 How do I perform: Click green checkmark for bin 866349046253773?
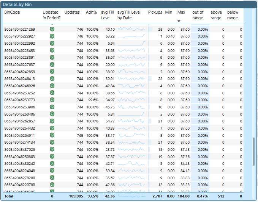pos(52,100)
